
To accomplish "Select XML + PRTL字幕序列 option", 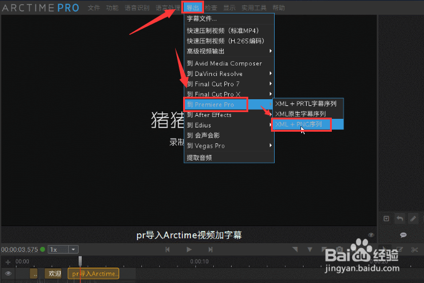I will pyautogui.click(x=308, y=104).
